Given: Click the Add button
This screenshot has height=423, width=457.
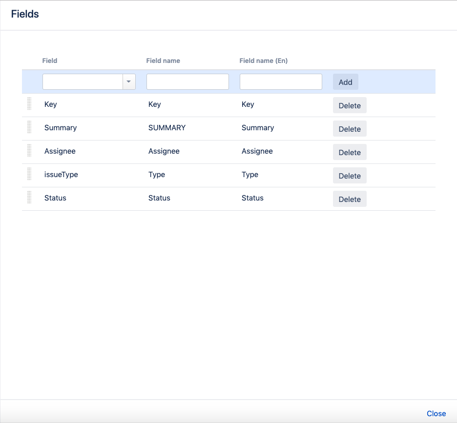Looking at the screenshot, I should point(345,82).
